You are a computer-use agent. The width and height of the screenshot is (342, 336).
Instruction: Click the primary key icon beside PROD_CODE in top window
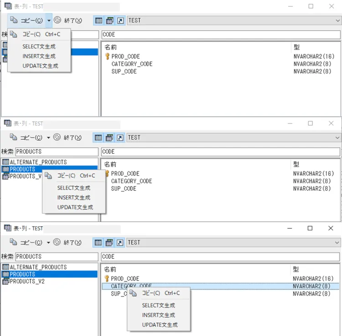(x=107, y=56)
